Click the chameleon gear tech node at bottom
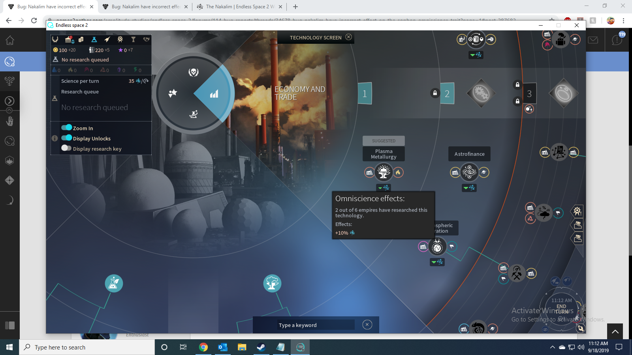 click(x=478, y=328)
